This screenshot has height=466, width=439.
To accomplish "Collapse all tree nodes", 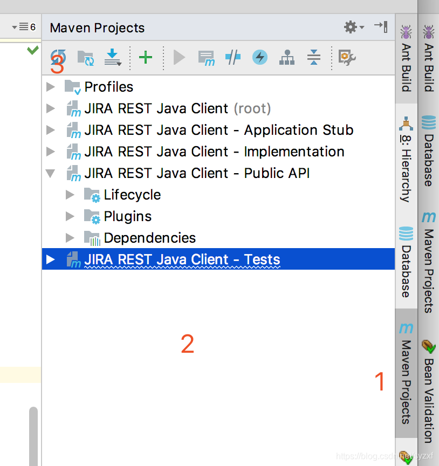I will coord(313,58).
